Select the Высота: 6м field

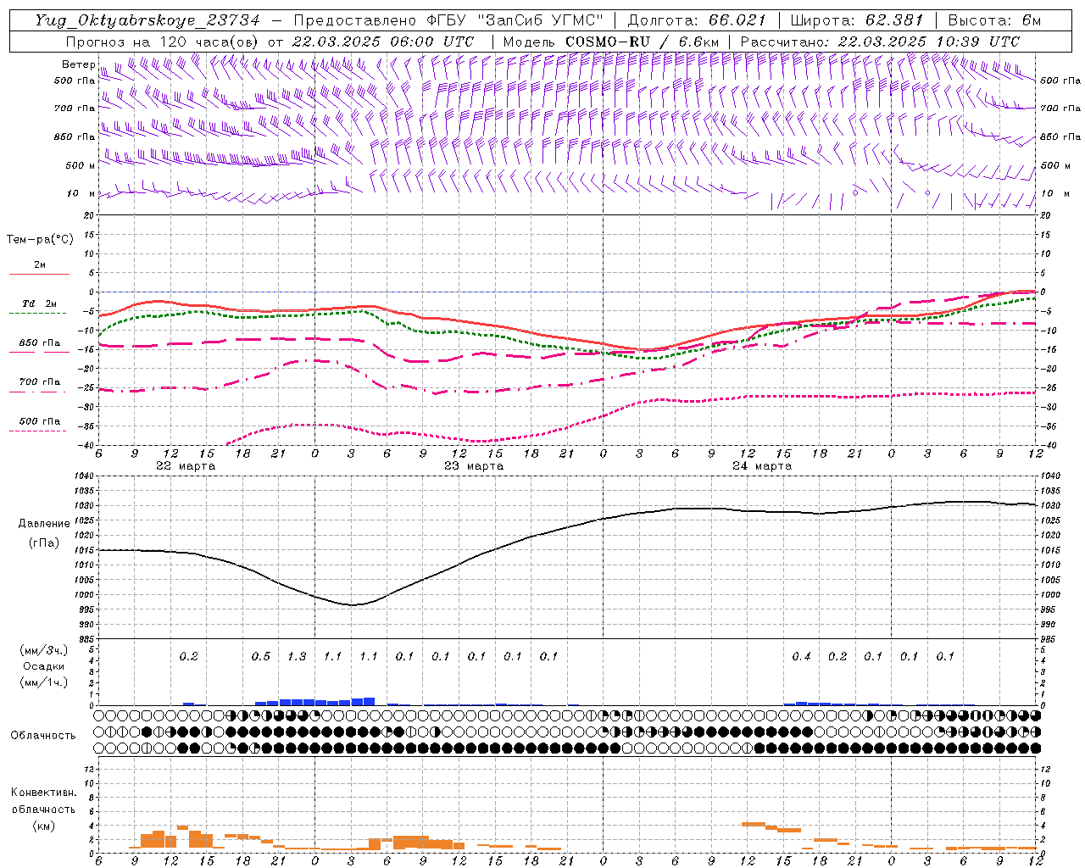(x=994, y=20)
